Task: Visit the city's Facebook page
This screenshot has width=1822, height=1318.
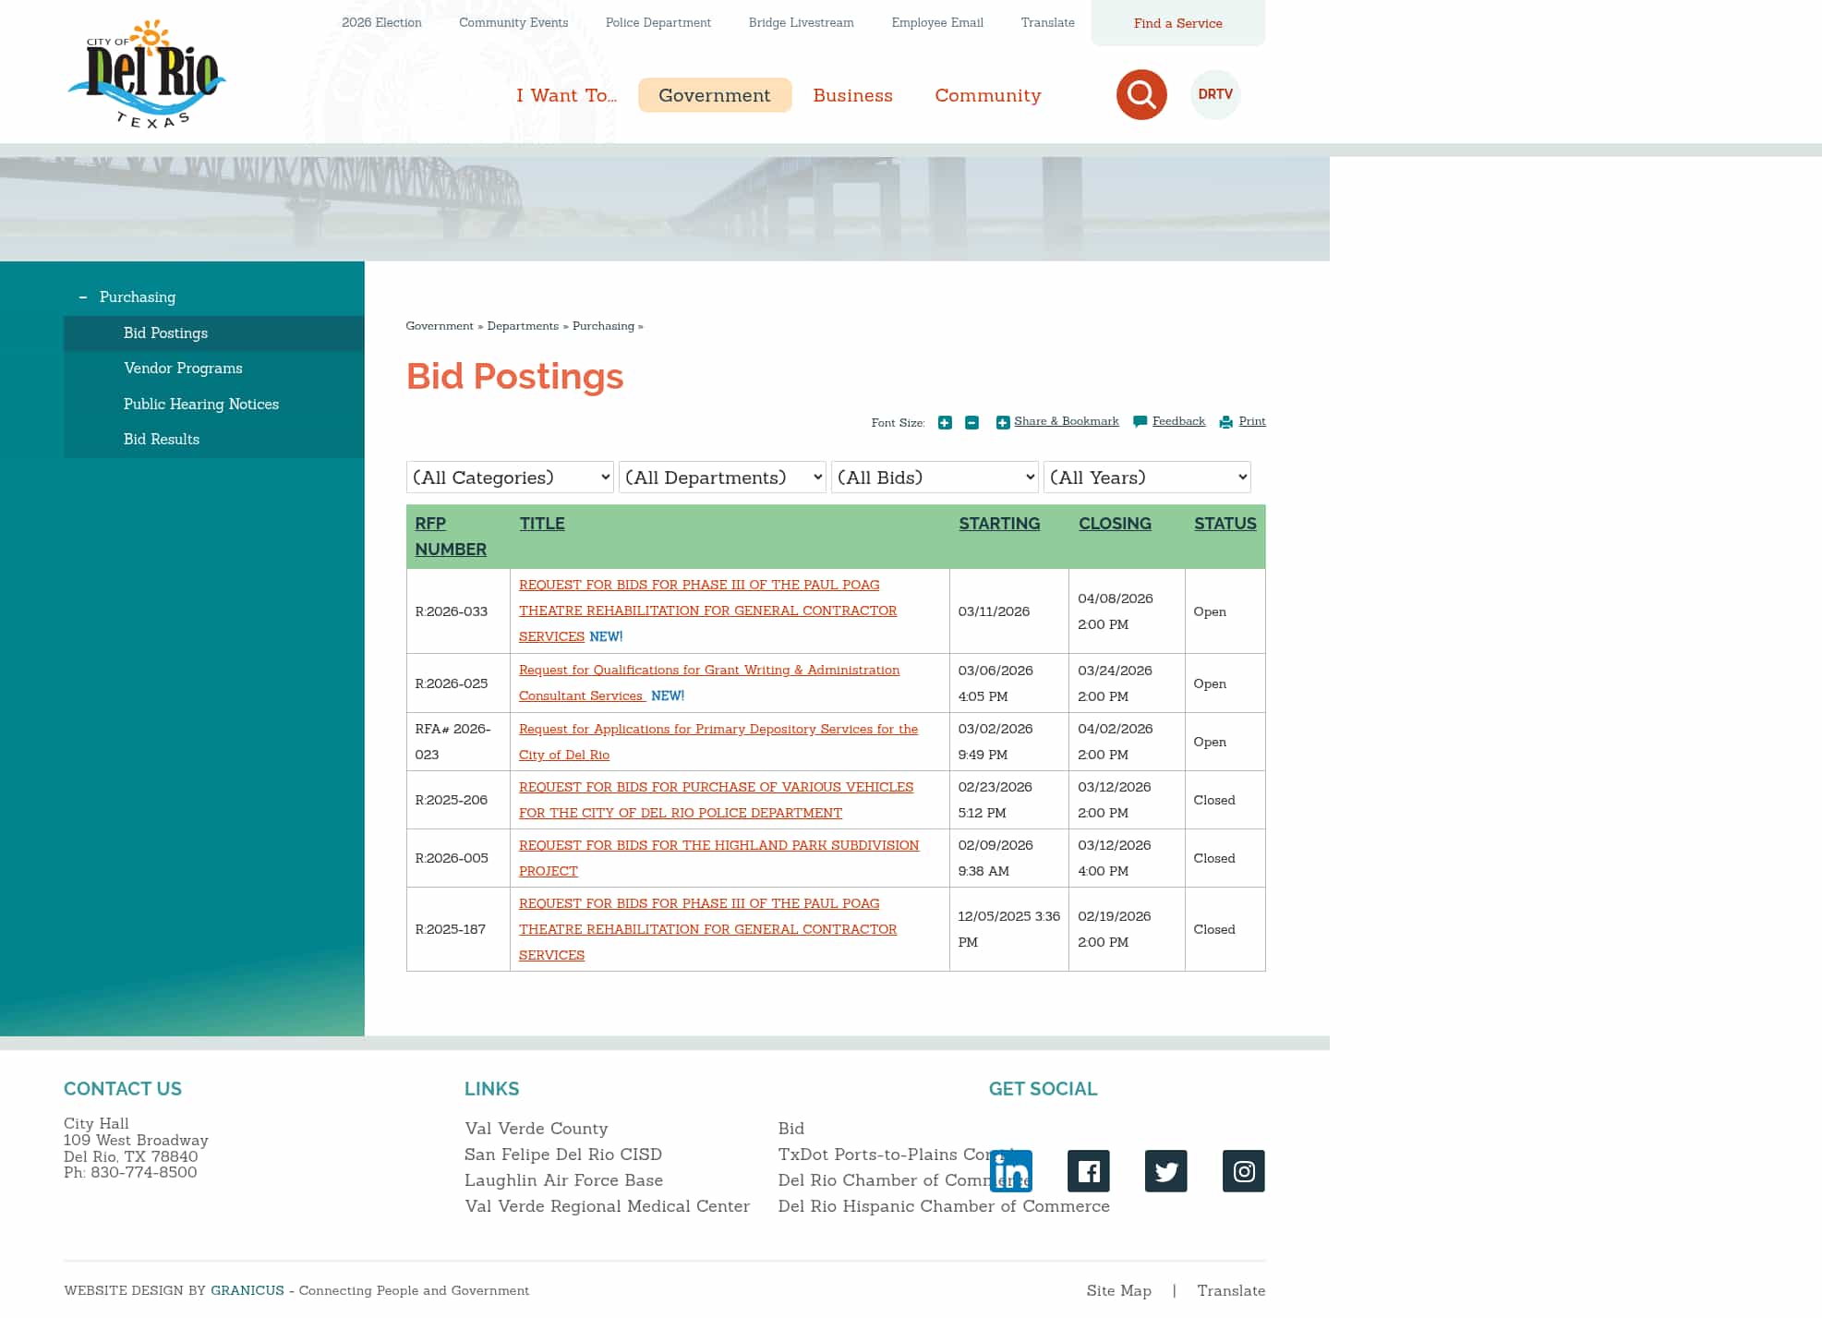Action: pos(1088,1170)
